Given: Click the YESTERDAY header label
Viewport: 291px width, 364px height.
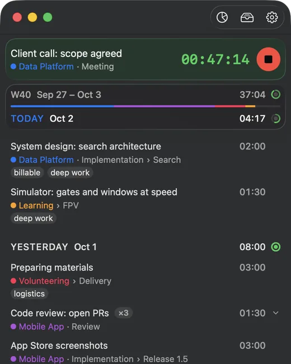Looking at the screenshot, I should click(x=39, y=247).
